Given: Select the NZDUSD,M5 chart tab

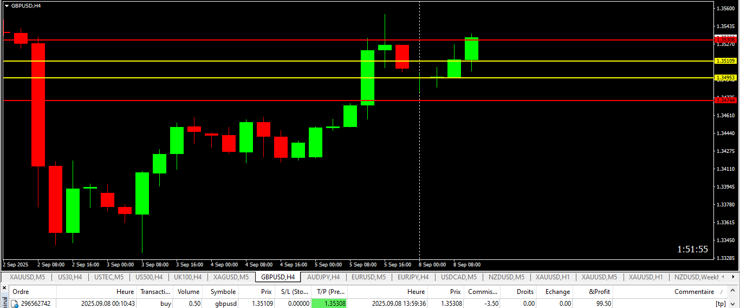Looking at the screenshot, I should click(507, 277).
